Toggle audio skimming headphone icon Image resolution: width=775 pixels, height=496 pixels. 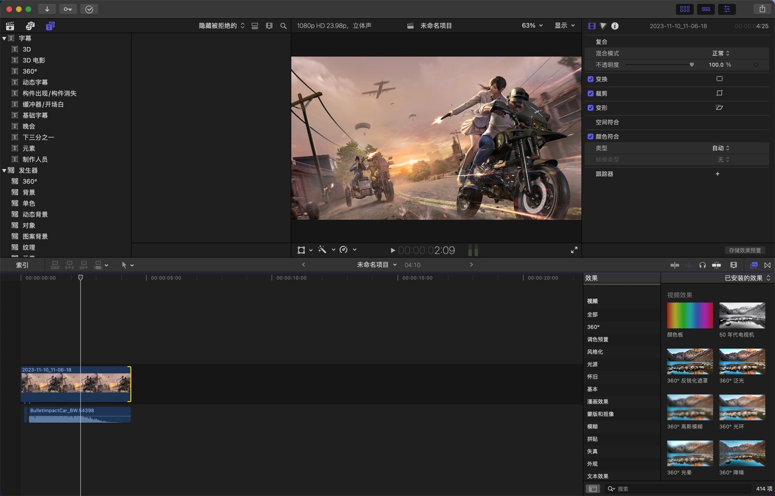tap(702, 265)
